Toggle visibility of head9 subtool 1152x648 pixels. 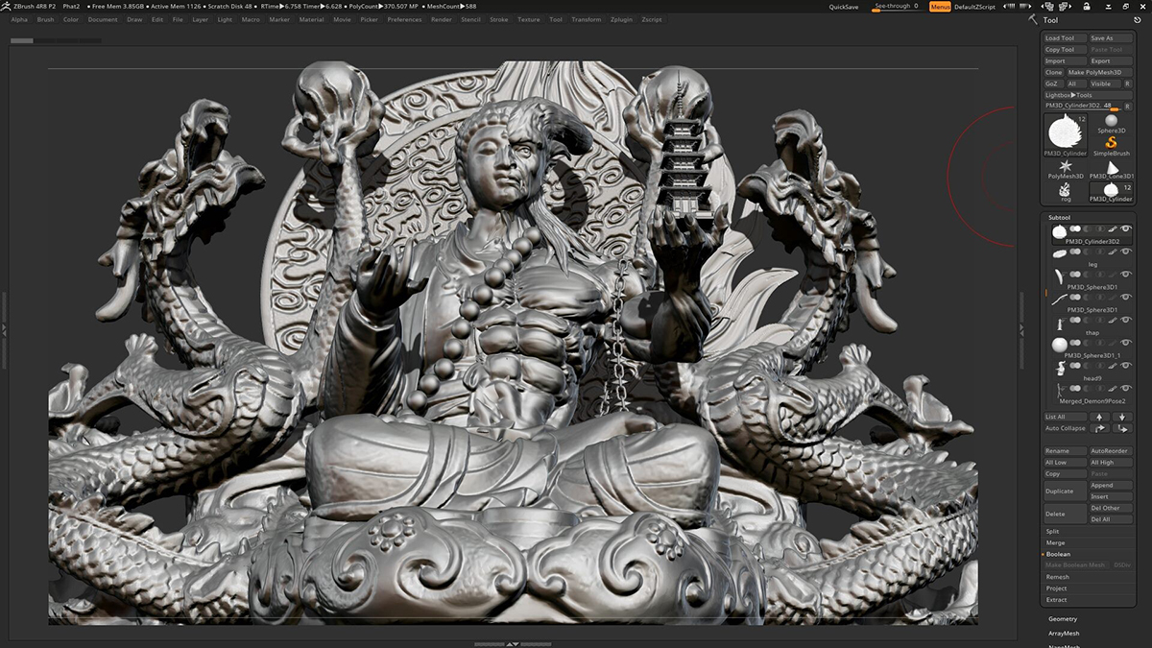1125,367
